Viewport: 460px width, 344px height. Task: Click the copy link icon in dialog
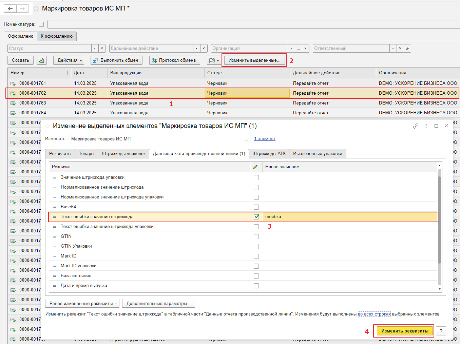coord(416,126)
